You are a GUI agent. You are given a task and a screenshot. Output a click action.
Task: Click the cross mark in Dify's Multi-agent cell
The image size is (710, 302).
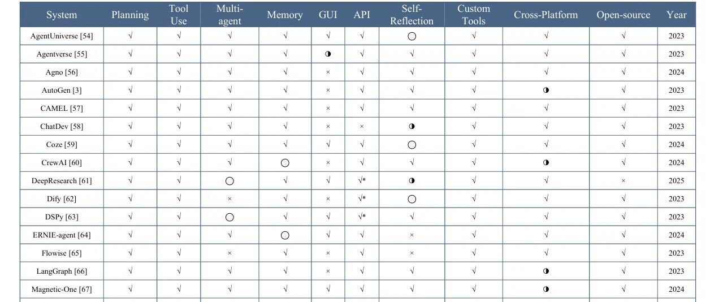click(x=230, y=199)
